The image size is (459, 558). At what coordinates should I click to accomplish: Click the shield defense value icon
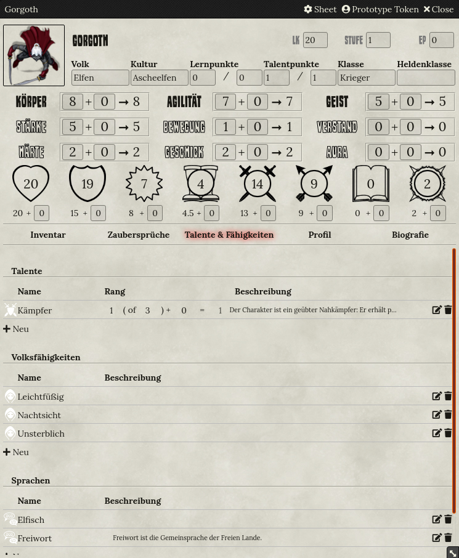[x=87, y=184]
